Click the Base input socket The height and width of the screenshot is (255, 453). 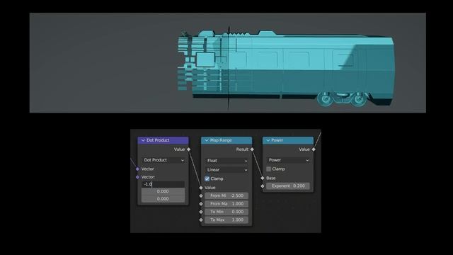263,178
